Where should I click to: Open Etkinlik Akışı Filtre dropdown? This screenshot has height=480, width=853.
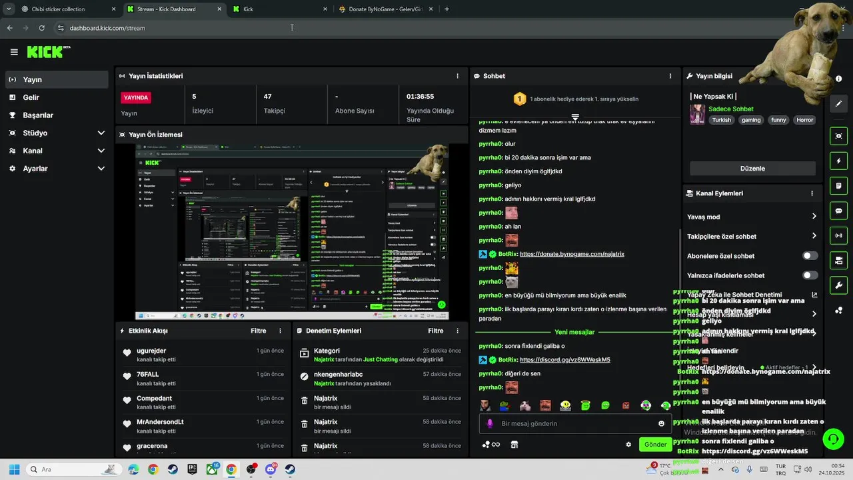pyautogui.click(x=258, y=331)
